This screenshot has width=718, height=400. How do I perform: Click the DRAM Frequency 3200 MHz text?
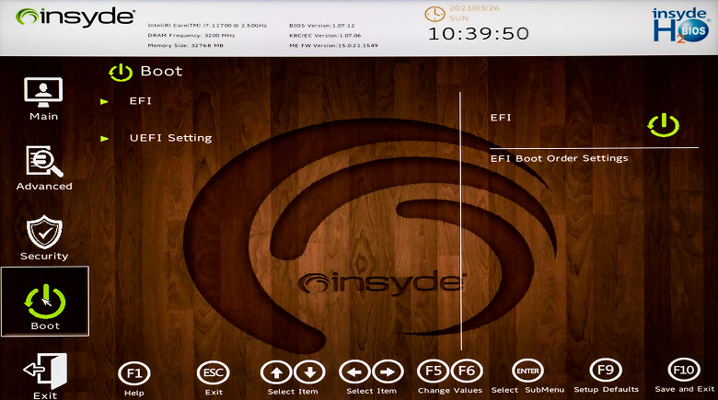(x=191, y=35)
